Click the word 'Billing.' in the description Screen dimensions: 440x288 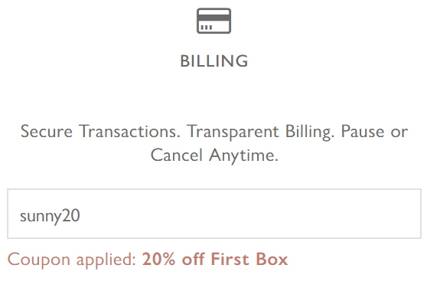310,131
